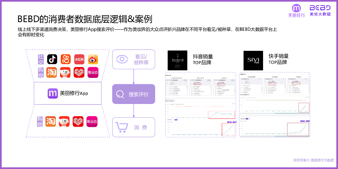Click the JD dog icon under Kuaishou
Screen dimensions: 338x169
(65, 73)
